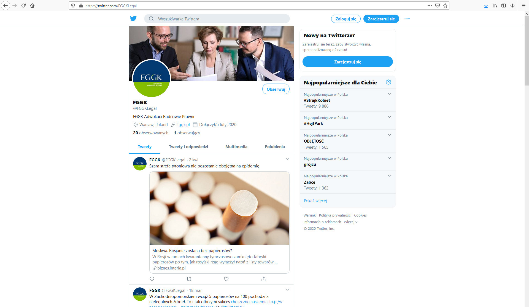This screenshot has height=307, width=529.
Task: Bookmark page with the star icon
Action: pos(445,6)
